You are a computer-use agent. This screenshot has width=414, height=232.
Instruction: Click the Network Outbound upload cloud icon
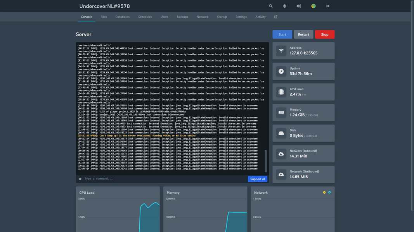click(281, 174)
